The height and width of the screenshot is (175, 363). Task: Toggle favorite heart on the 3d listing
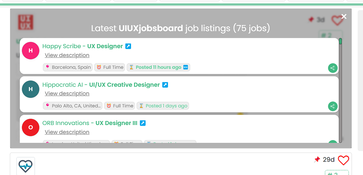coord(337,20)
